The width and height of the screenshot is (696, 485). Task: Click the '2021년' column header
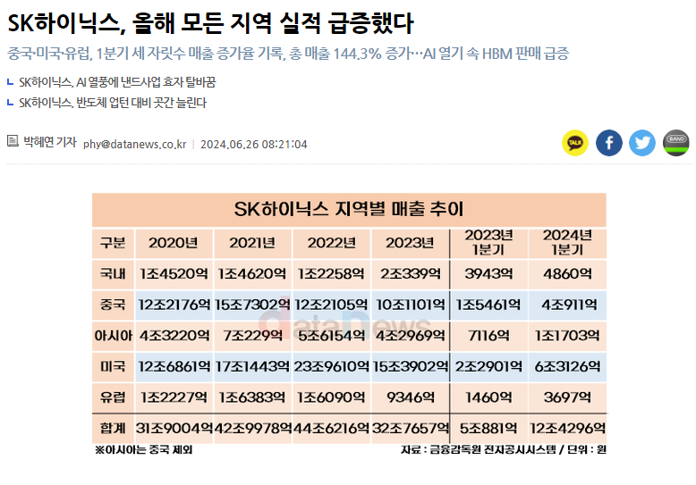coord(252,243)
